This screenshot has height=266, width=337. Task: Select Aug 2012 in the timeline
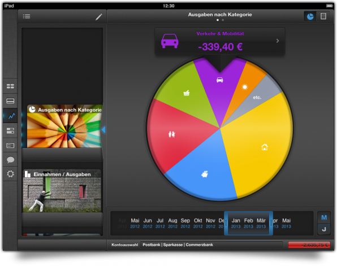point(172,223)
